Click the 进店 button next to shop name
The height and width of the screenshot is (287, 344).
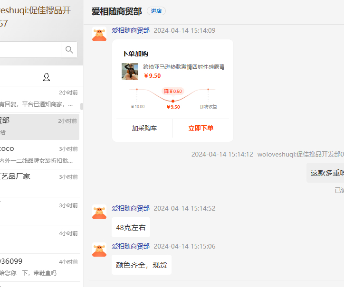(x=156, y=11)
